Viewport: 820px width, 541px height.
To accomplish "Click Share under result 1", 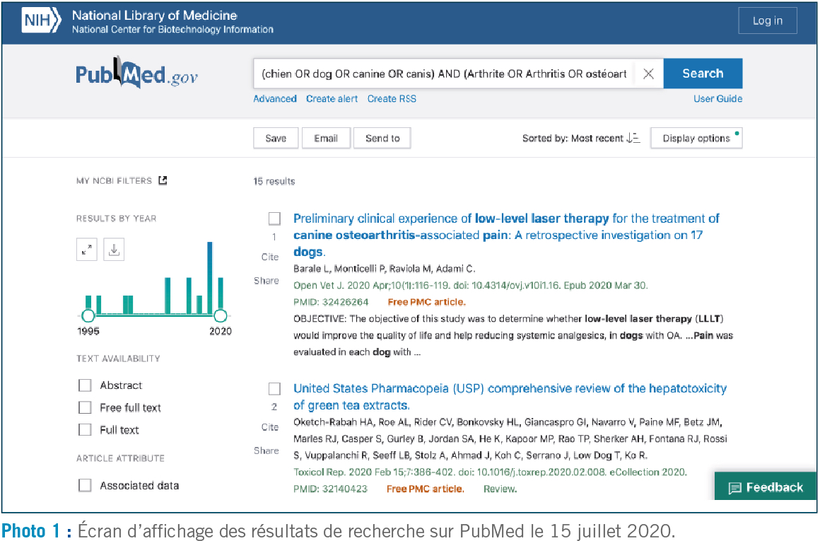I will tap(266, 281).
